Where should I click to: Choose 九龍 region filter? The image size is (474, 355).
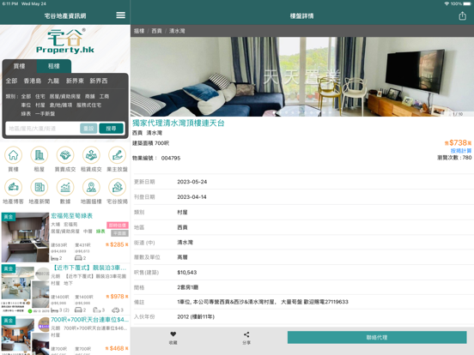(x=53, y=81)
